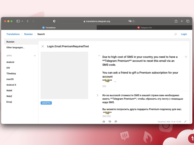Click the Russian translation text

click(142, 104)
